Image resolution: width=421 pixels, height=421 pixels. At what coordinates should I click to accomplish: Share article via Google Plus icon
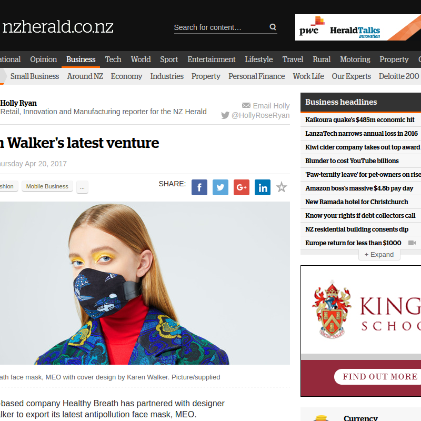coord(242,187)
